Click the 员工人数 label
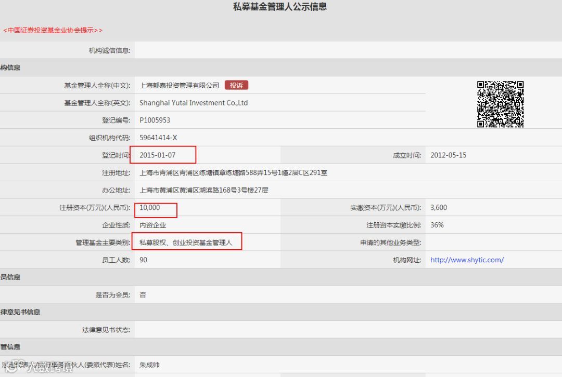 116,260
